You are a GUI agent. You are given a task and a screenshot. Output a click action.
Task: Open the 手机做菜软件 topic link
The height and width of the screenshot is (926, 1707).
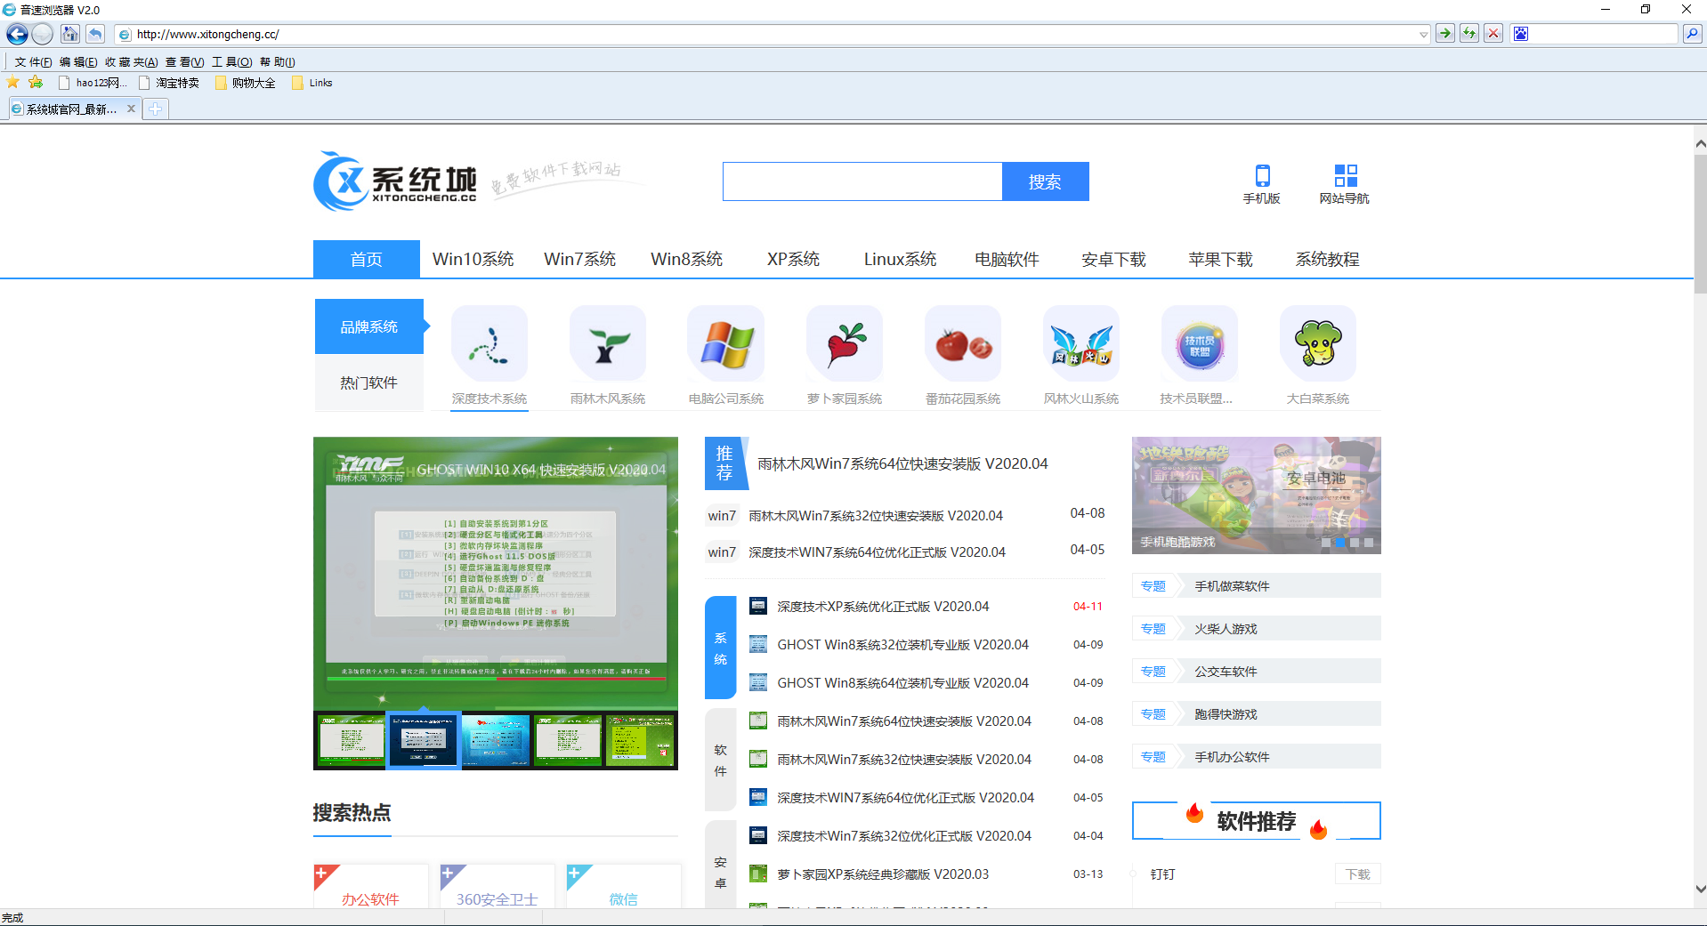tap(1232, 586)
